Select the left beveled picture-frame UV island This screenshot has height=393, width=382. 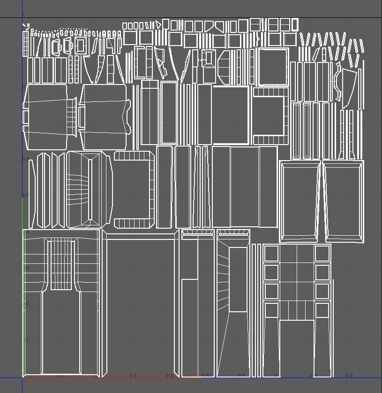(x=300, y=201)
